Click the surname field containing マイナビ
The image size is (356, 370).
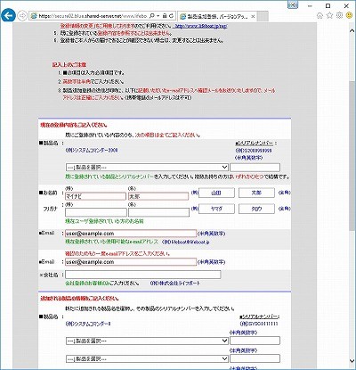95,196
